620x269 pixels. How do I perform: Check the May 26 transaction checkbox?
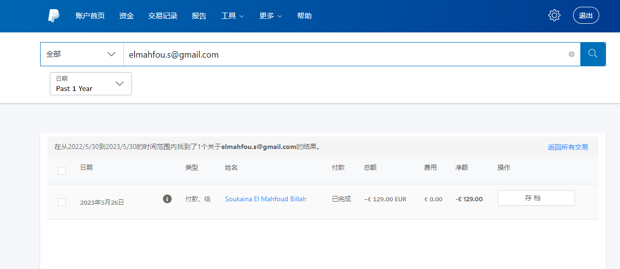point(62,202)
